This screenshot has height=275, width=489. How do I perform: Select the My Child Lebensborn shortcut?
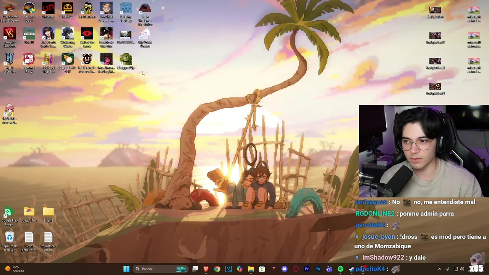106,12
